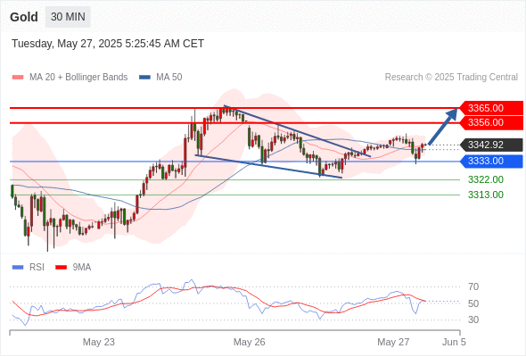
Task: Click the MA 20 + Bollinger Bands legend swatch
Action: pyautogui.click(x=18, y=78)
